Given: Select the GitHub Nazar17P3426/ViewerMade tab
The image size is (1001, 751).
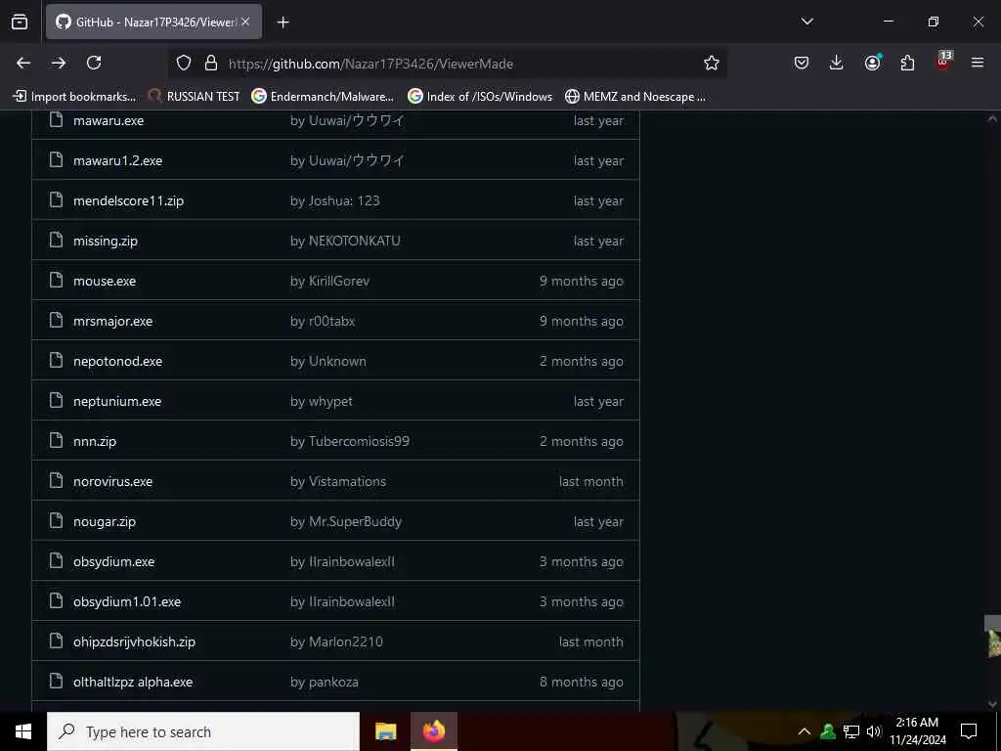Looking at the screenshot, I should (x=153, y=22).
